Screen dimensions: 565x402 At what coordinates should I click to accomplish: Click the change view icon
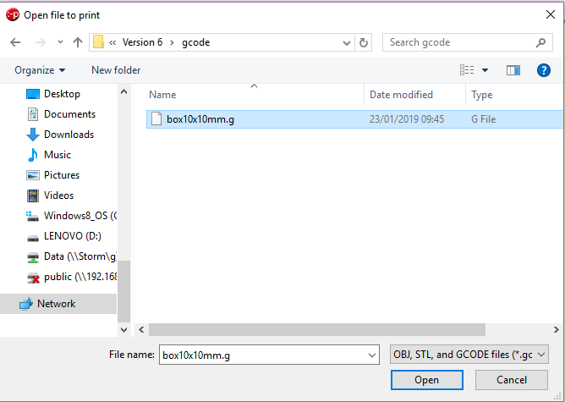click(468, 70)
